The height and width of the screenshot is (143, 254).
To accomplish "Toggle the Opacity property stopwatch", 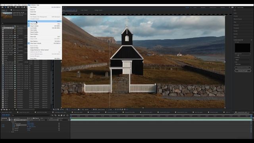I will point(13,130).
